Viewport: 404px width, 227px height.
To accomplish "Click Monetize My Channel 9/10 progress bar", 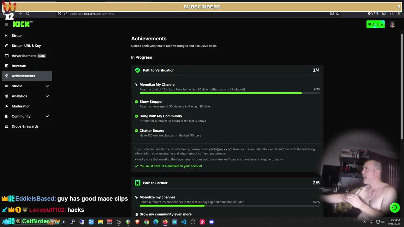I will pos(229,93).
